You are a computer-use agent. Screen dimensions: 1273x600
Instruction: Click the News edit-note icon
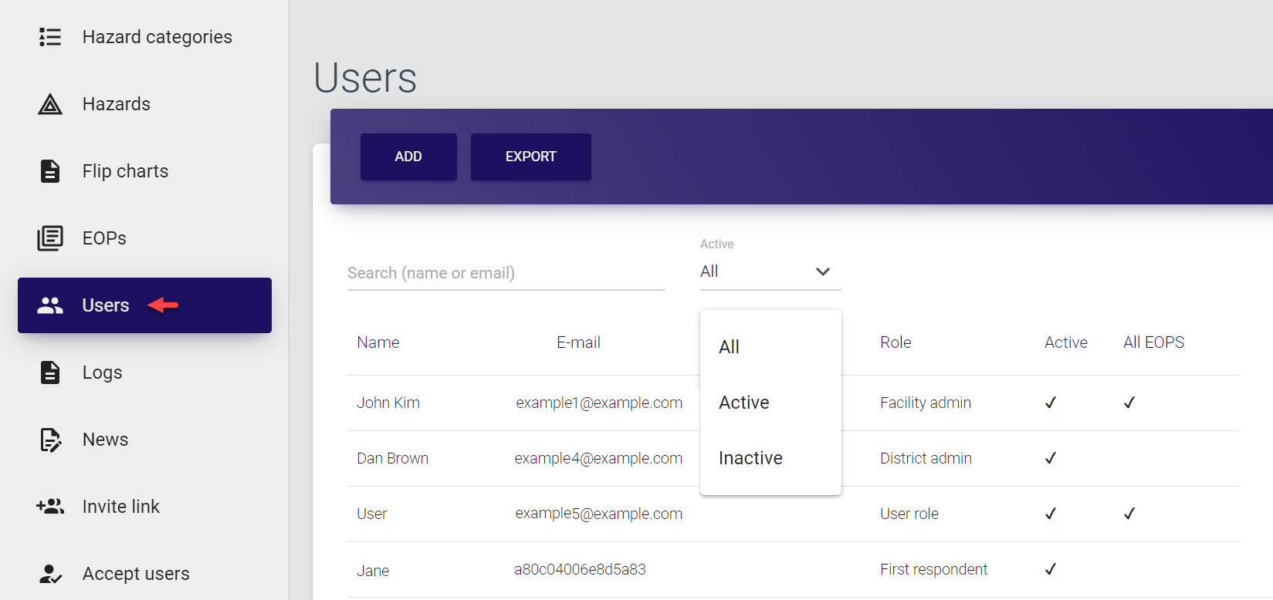(50, 440)
